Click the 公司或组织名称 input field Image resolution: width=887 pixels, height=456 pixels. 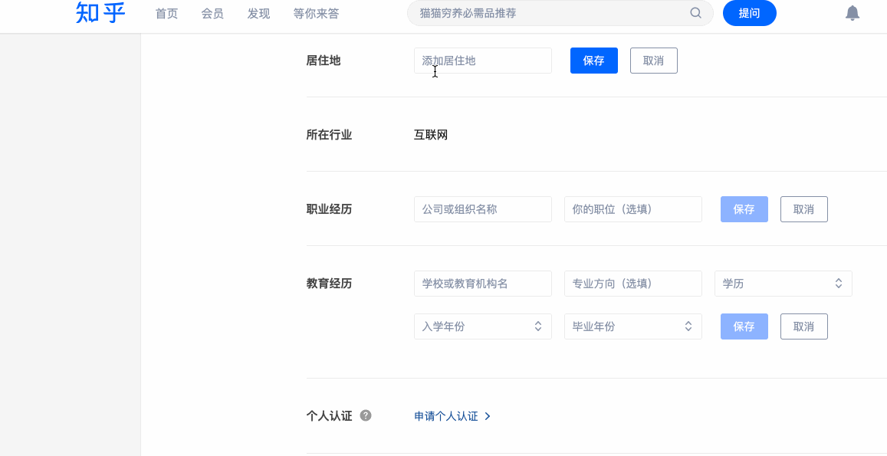point(482,209)
